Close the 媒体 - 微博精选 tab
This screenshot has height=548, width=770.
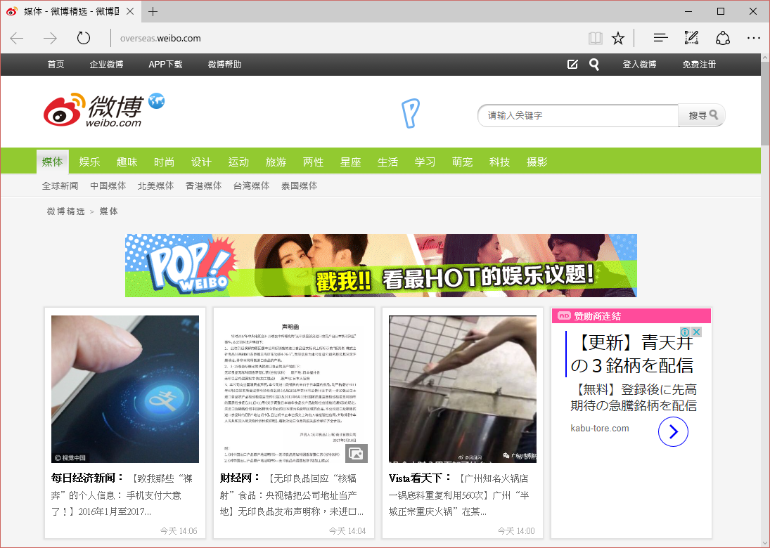point(130,11)
